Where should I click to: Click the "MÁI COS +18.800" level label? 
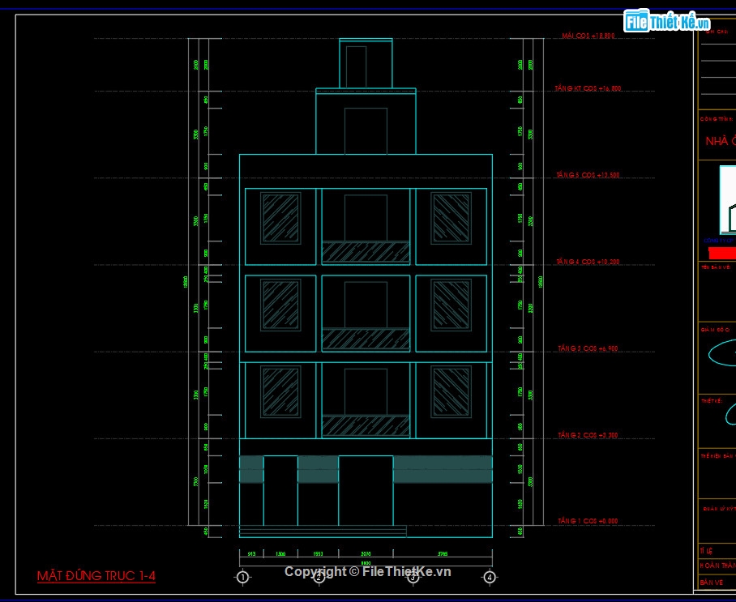588,36
